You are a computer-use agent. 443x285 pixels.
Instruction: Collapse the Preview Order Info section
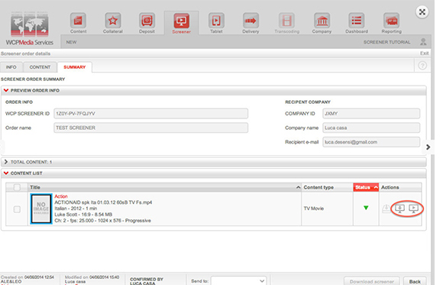pos(6,90)
